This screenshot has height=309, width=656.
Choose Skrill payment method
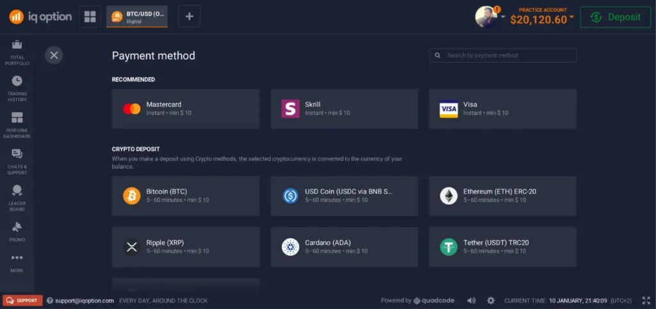tap(344, 109)
